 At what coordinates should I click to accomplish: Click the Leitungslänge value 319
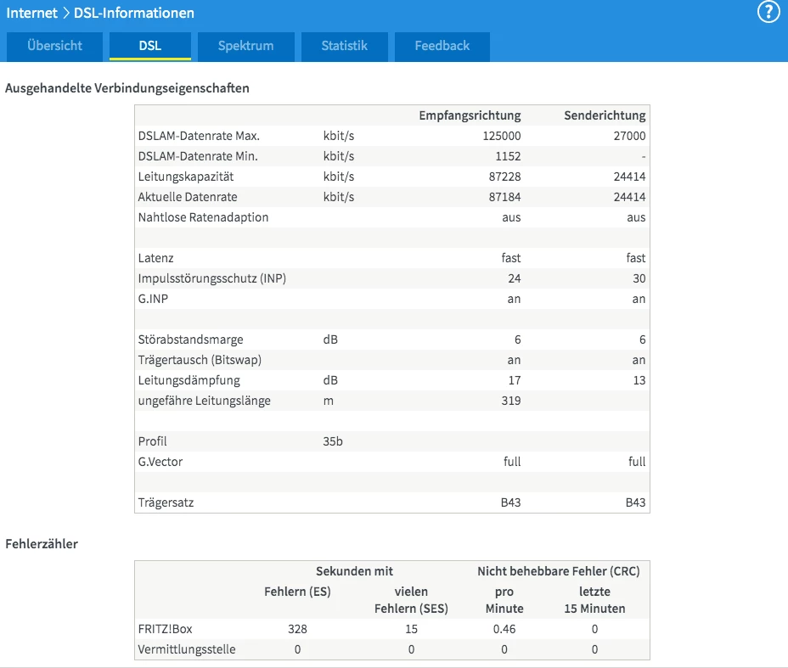pyautogui.click(x=510, y=401)
